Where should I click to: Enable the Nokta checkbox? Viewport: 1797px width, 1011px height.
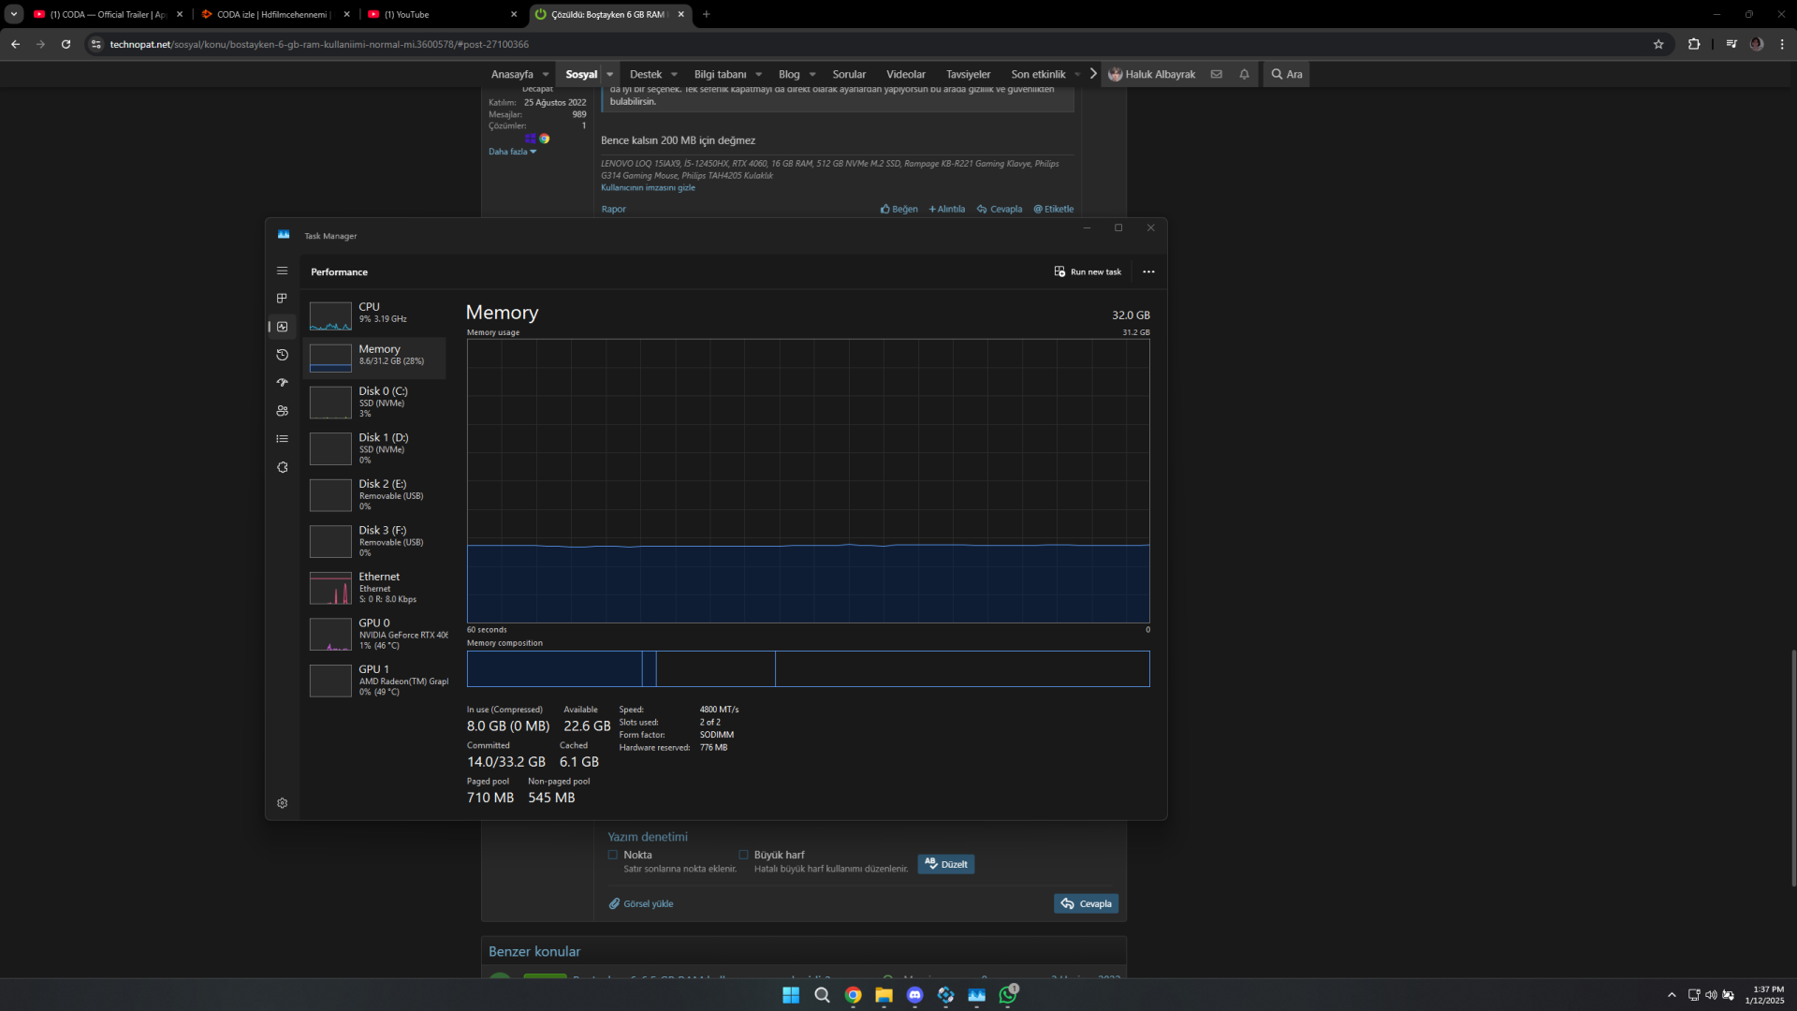click(613, 855)
